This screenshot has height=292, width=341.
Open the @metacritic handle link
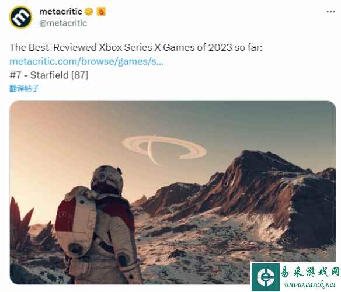[63, 23]
